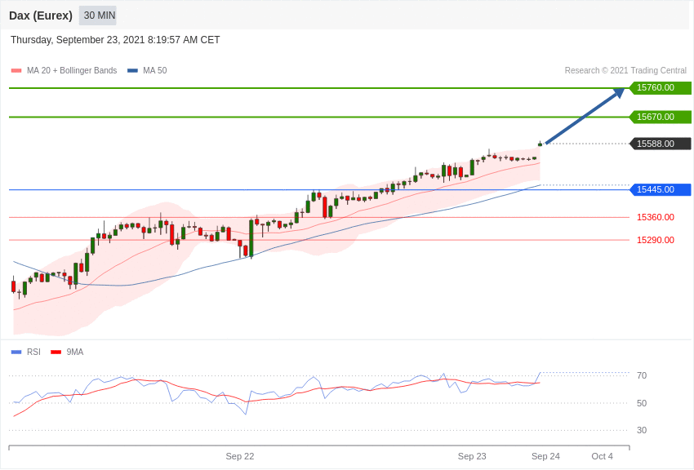This screenshot has height=470, width=694.
Task: Click the blue MA 50 legend swatch
Action: click(132, 70)
